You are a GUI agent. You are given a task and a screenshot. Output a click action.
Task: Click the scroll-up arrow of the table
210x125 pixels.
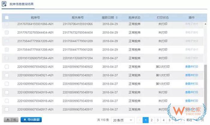pyautogui.click(x=205, y=24)
